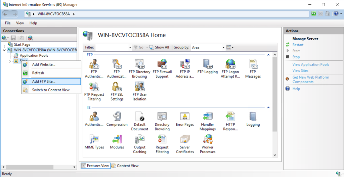Expand the Sites tree node

tap(10, 61)
